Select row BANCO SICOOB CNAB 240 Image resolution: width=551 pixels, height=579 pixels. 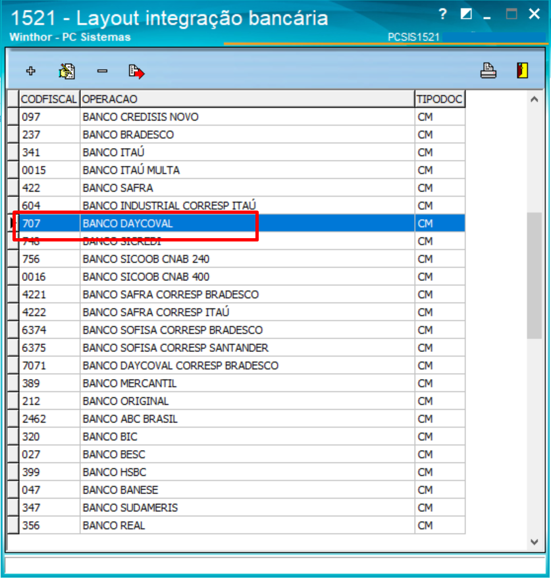click(x=236, y=259)
